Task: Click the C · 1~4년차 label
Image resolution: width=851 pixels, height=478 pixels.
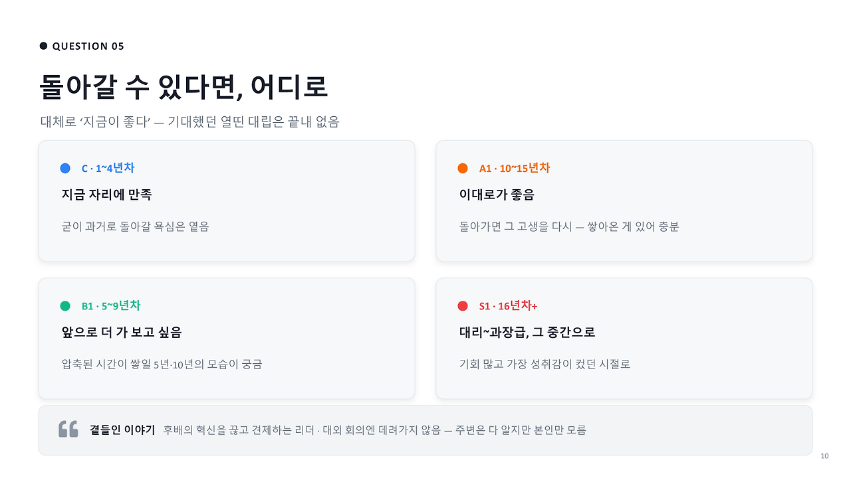Action: [108, 169]
